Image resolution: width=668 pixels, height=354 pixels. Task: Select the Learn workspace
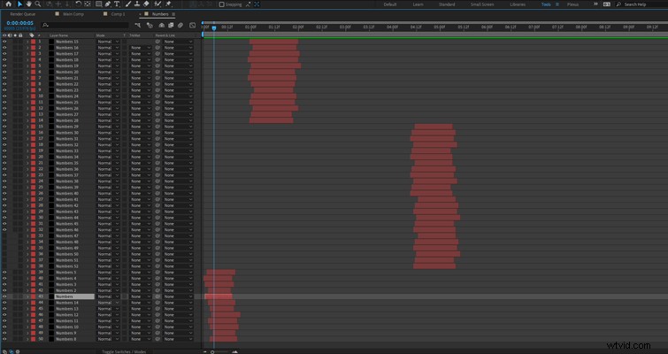click(x=418, y=4)
